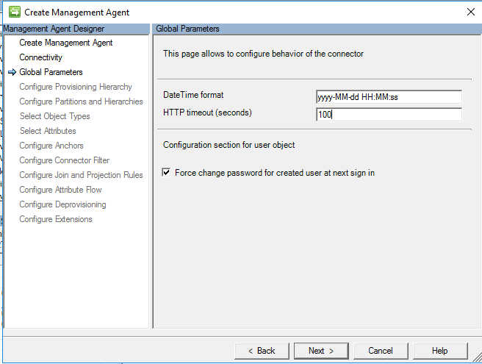
Task: Select Create Management Agent step
Action: 66,43
